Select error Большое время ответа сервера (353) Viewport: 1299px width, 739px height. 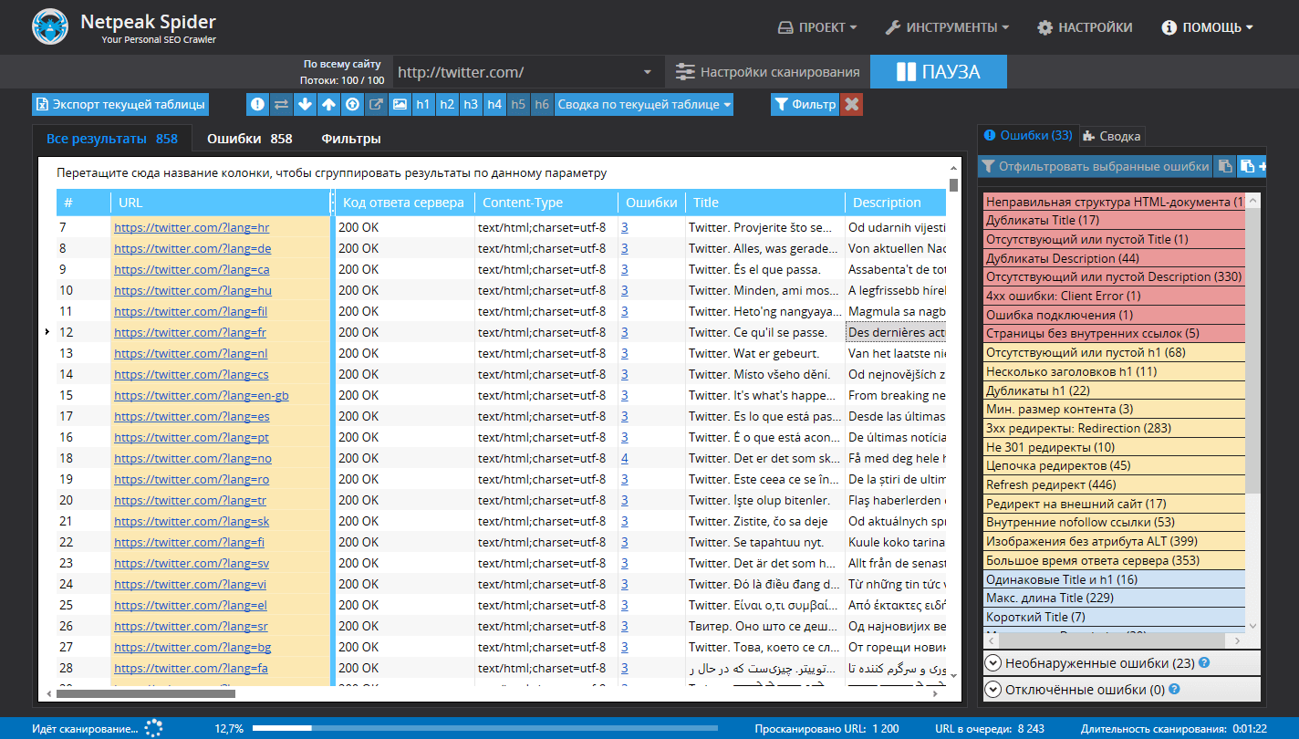point(1114,560)
